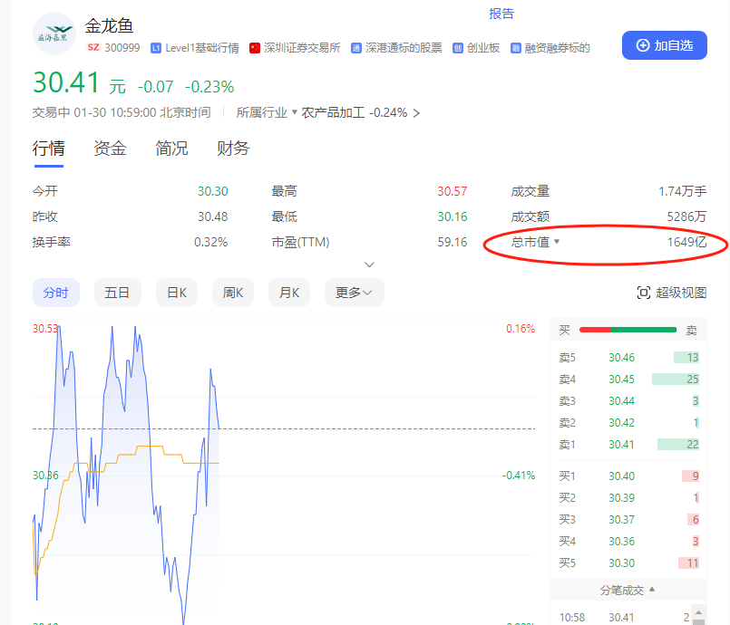Click the current price 30.41 元

[x=79, y=82]
